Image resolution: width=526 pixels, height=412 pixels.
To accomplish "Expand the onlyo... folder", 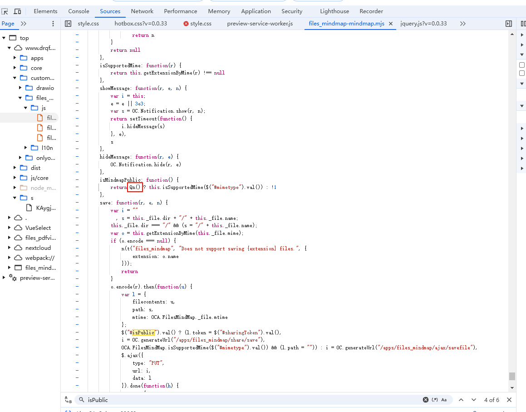I will [20, 158].
